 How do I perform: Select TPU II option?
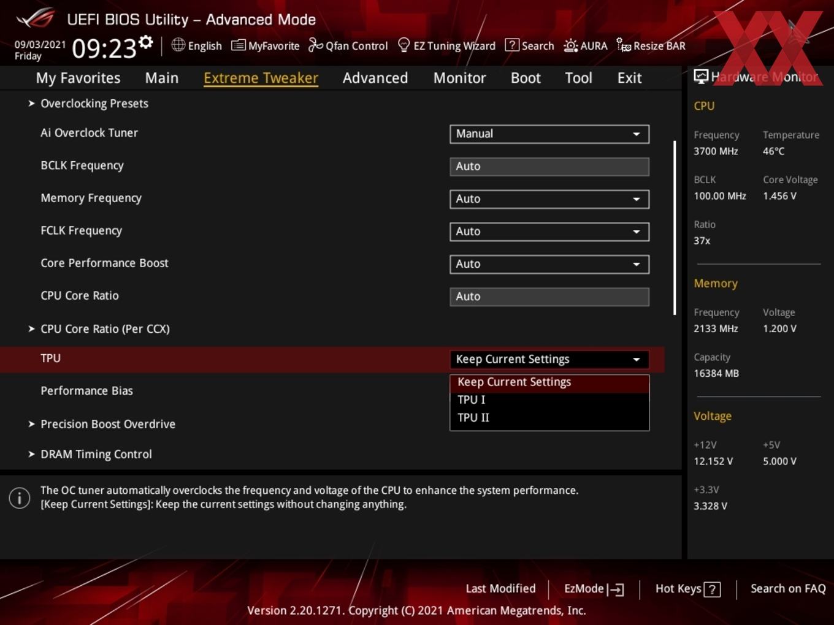click(x=549, y=418)
